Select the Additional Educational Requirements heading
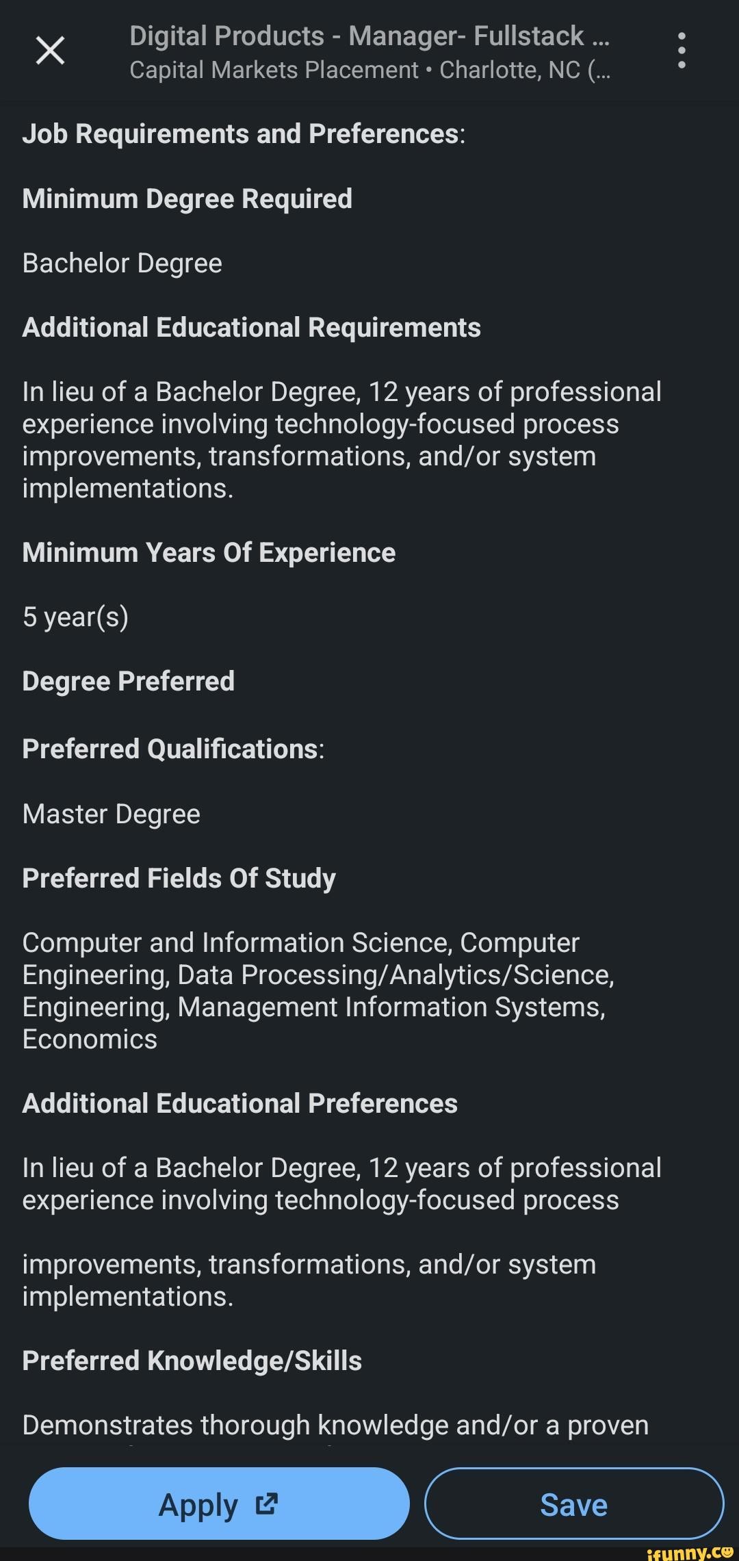Viewport: 739px width, 1561px height. pos(251,327)
